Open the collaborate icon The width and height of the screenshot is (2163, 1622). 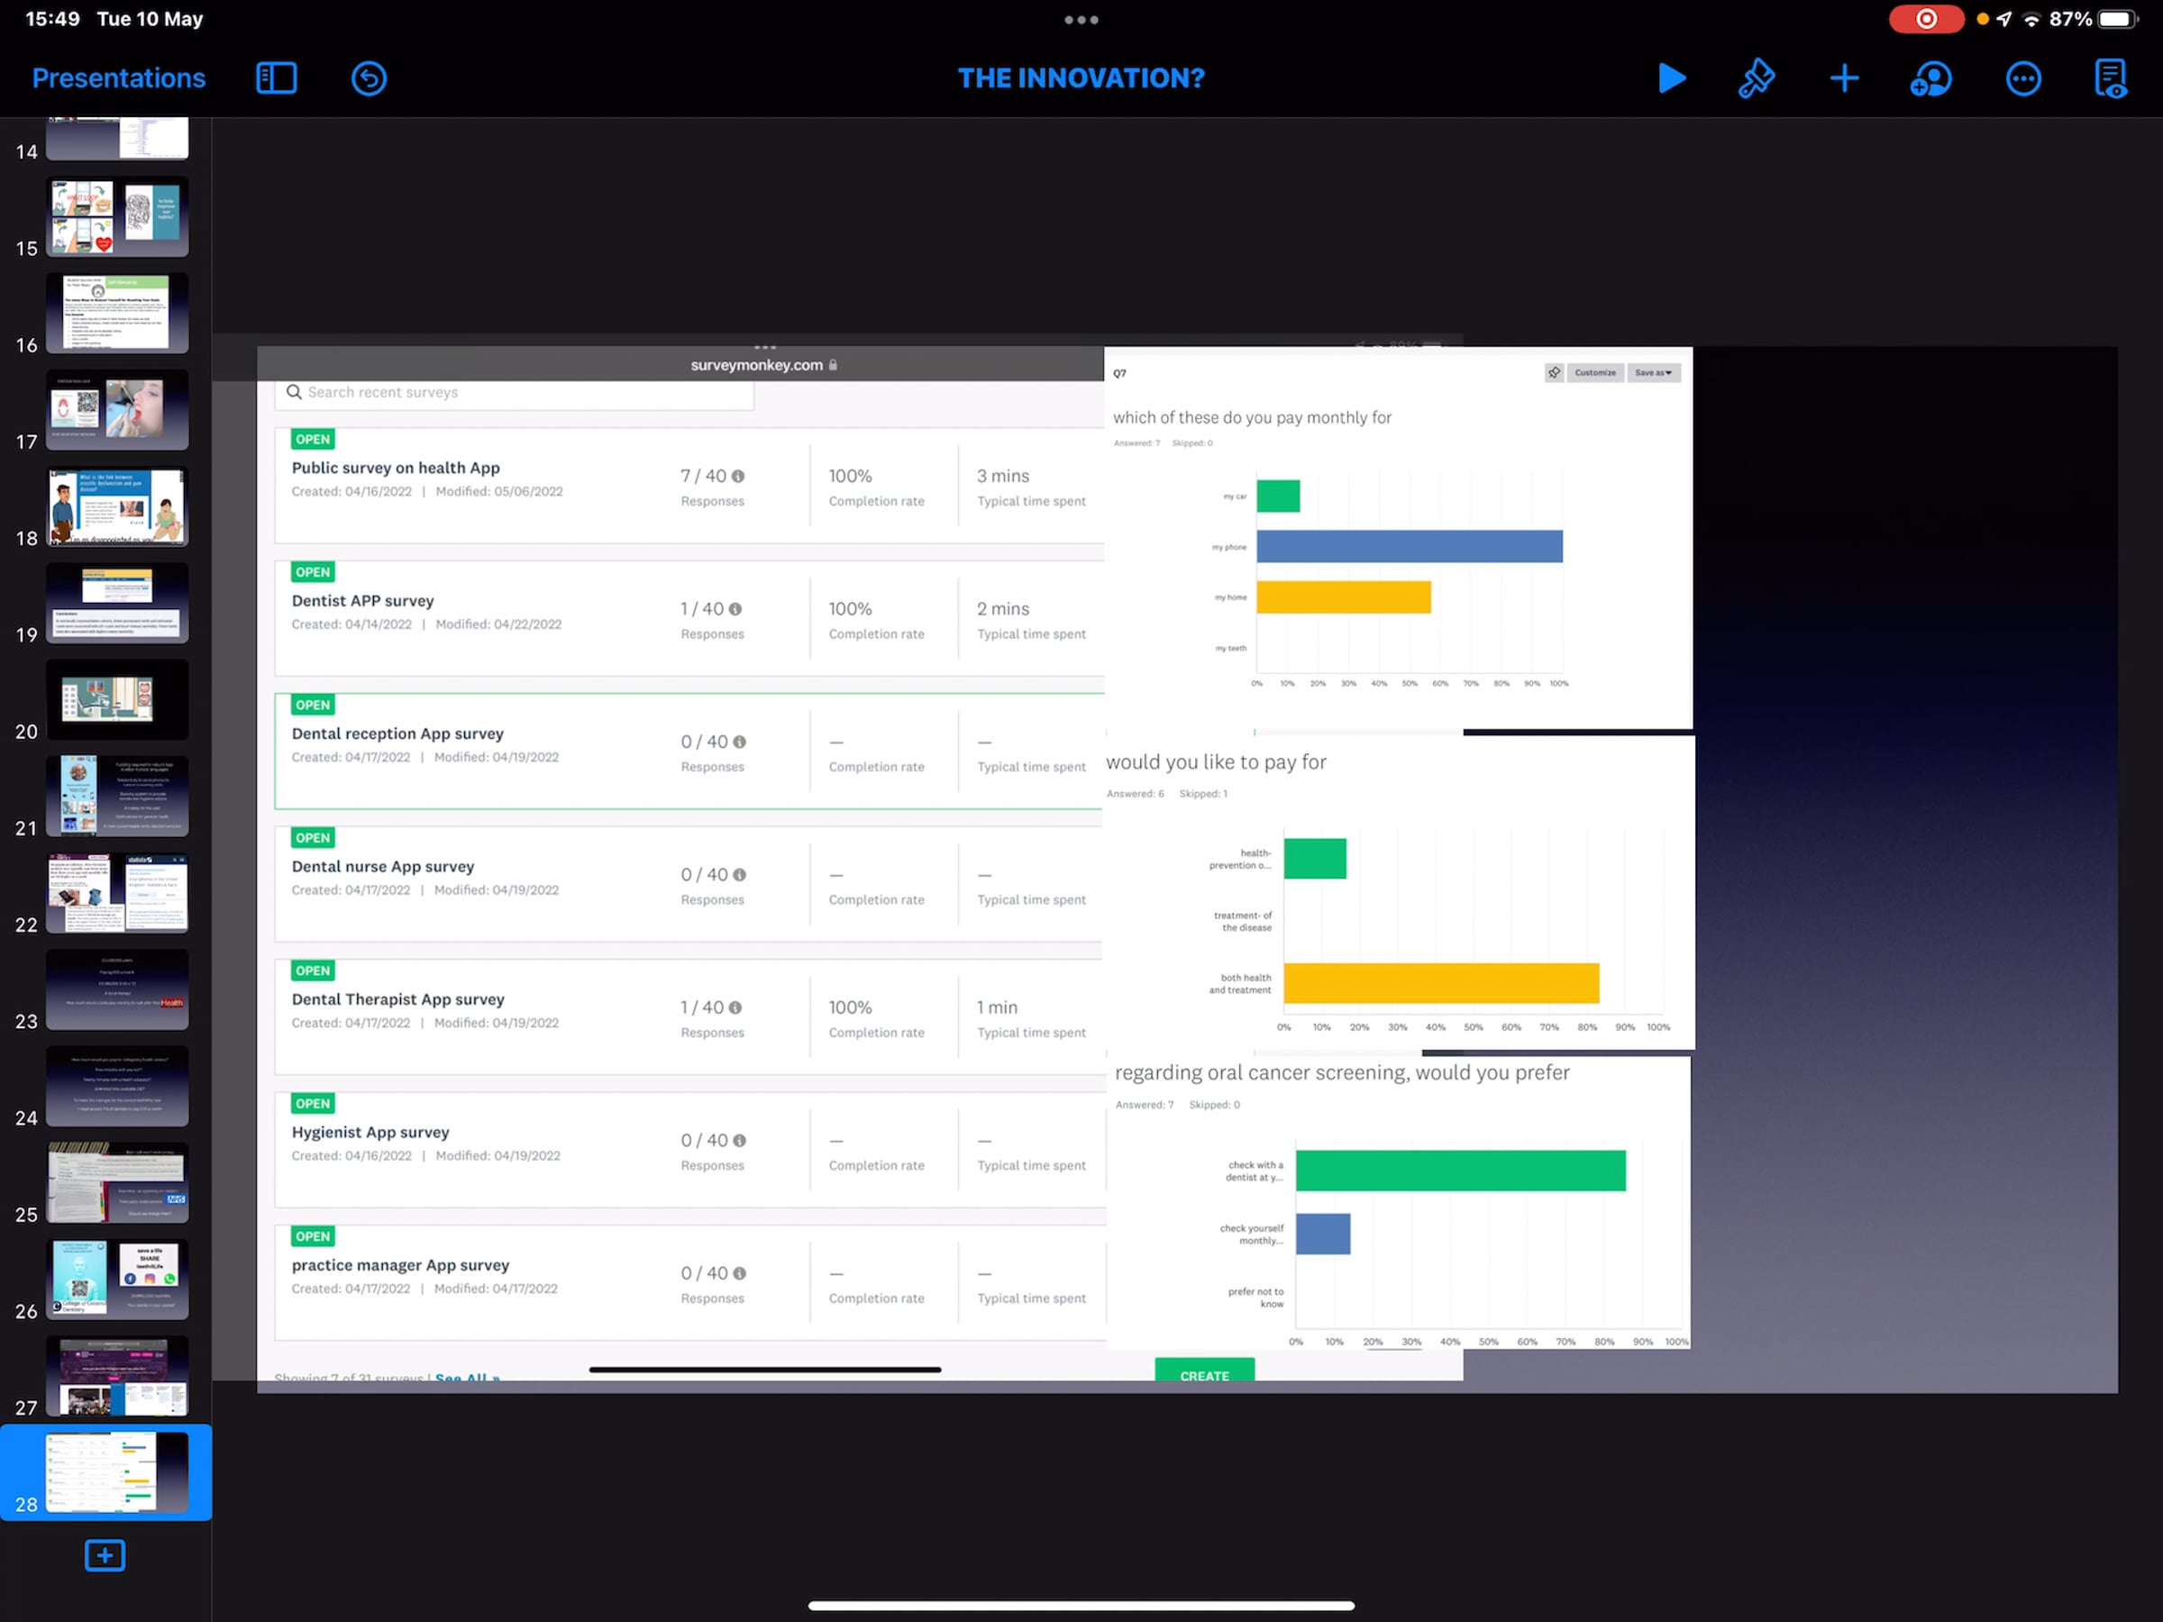tap(1931, 78)
